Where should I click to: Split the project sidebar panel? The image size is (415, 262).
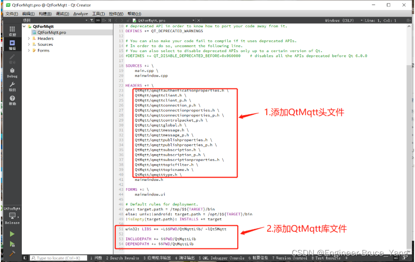click(104, 20)
